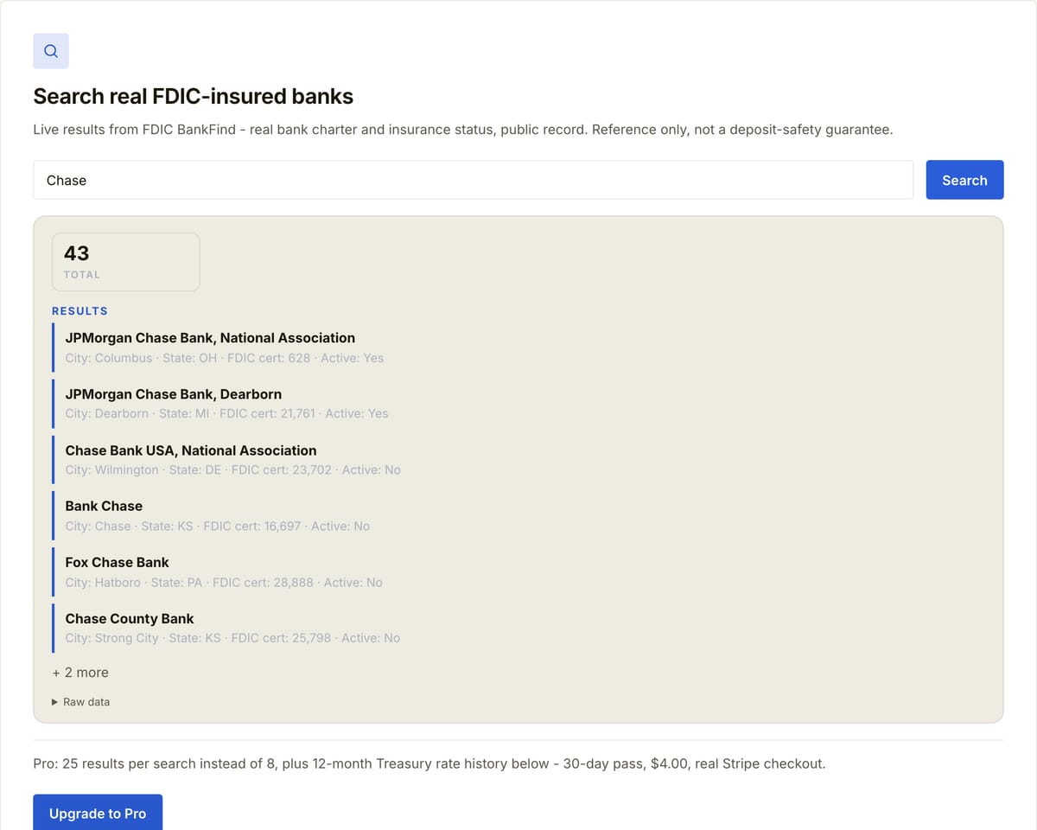The image size is (1037, 830).
Task: Click the 43 total count card
Action: coord(126,262)
